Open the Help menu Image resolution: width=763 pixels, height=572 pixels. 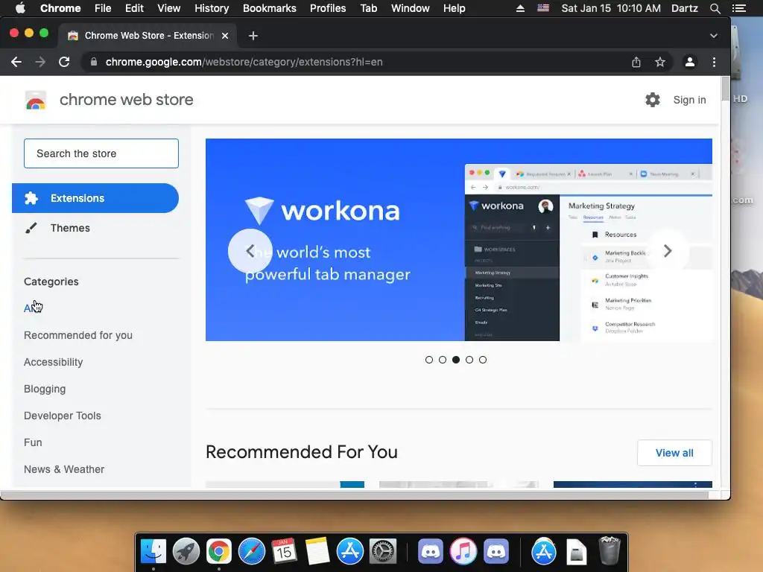click(454, 8)
